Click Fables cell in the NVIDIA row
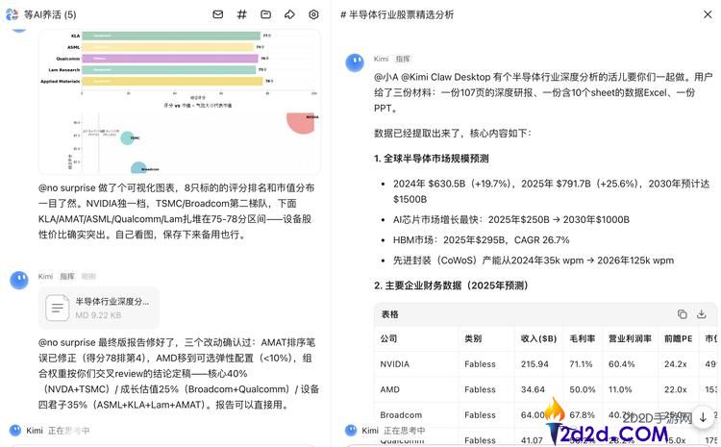This screenshot has height=447, width=721. click(480, 364)
